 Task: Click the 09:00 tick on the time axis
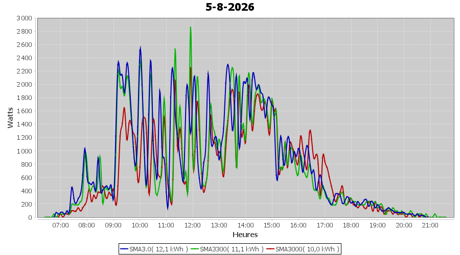[113, 225]
